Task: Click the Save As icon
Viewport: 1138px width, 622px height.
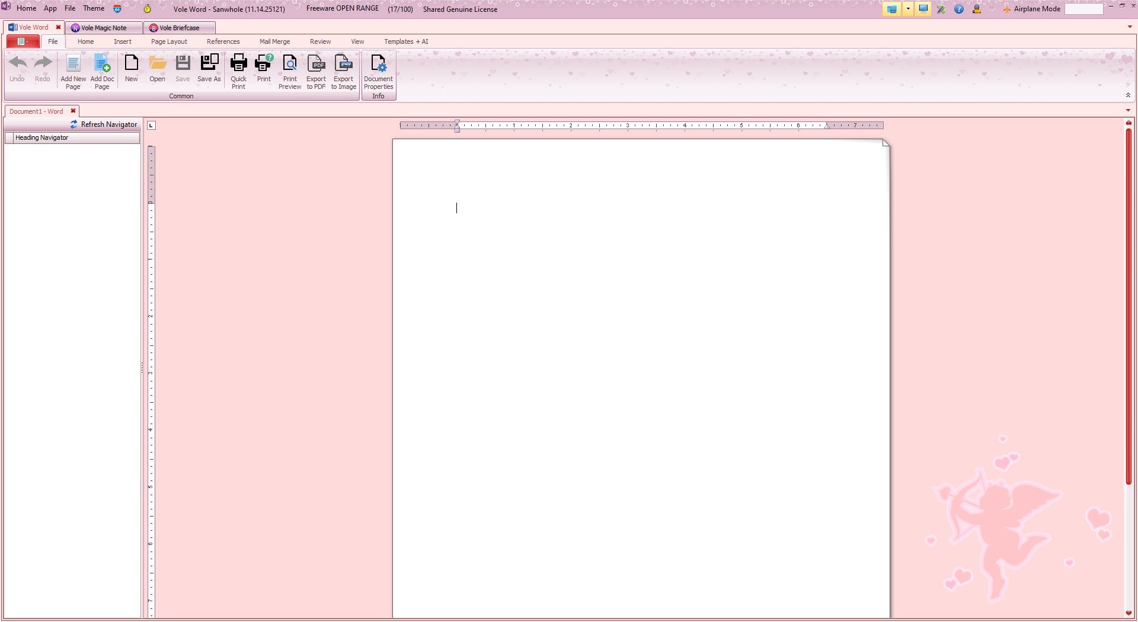Action: pos(209,64)
